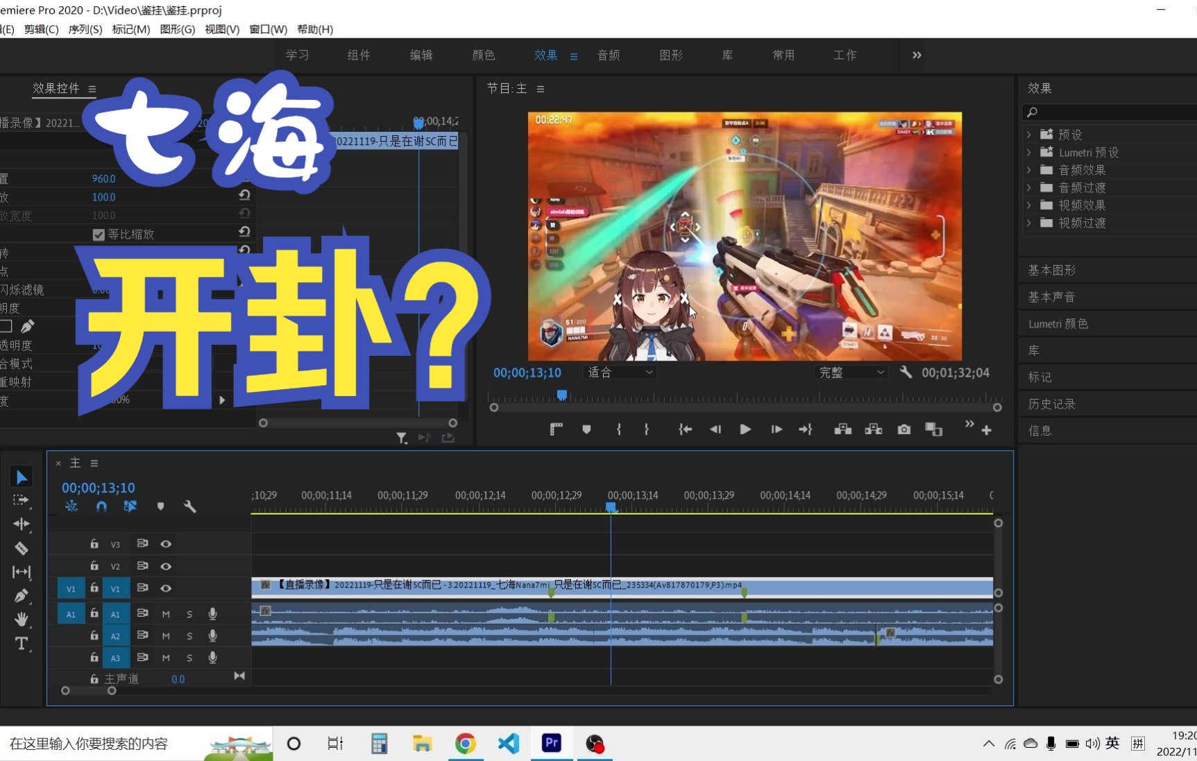Screen dimensions: 1197x761
Task: Click the Export Frame camera icon
Action: (903, 429)
